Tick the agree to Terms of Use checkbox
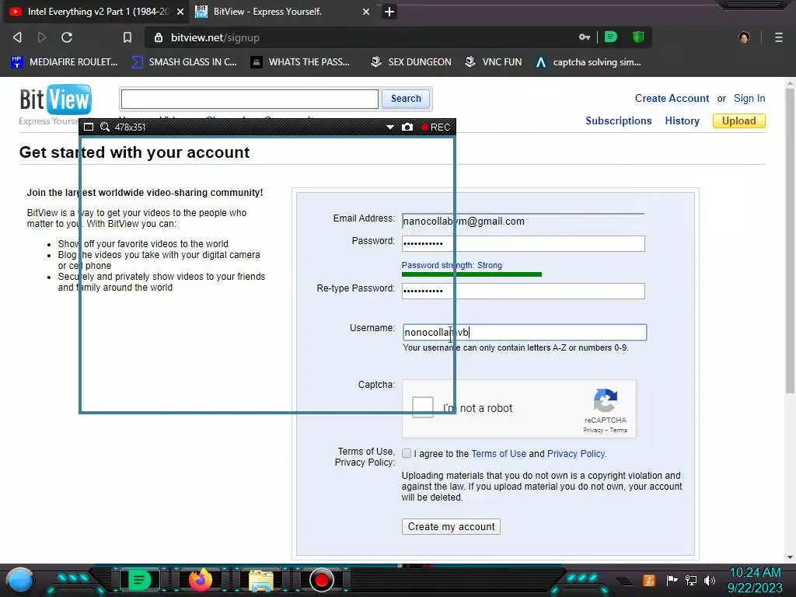This screenshot has width=796, height=597. click(407, 453)
